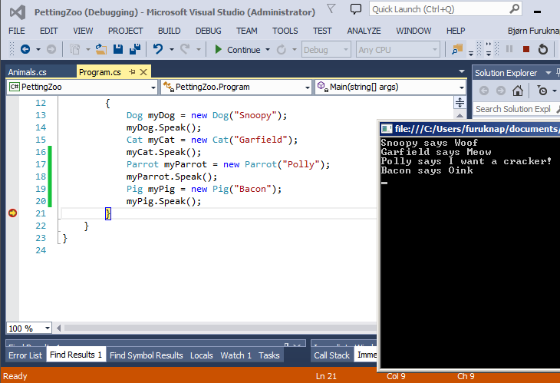Image resolution: width=560 pixels, height=383 pixels.
Task: Save the current file with the floppy icon
Action: point(118,49)
